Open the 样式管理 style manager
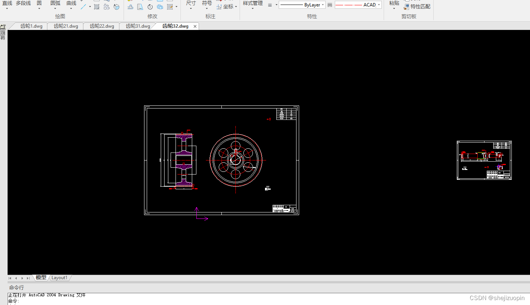 click(x=253, y=4)
